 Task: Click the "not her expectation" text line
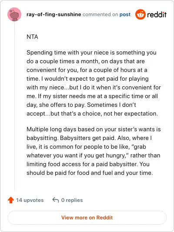92,114
